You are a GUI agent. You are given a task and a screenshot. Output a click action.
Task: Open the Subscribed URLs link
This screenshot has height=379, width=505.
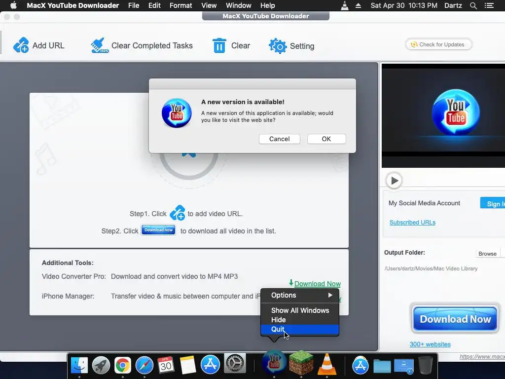(x=412, y=223)
